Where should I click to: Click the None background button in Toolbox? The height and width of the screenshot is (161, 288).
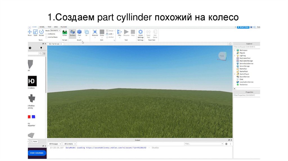pyautogui.click(x=34, y=142)
